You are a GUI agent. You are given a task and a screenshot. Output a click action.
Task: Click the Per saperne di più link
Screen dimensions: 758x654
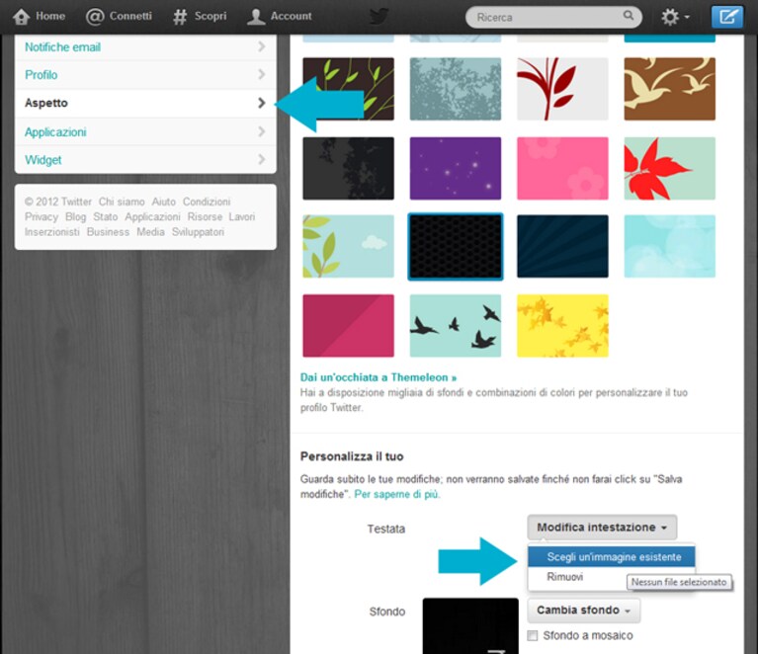point(397,495)
